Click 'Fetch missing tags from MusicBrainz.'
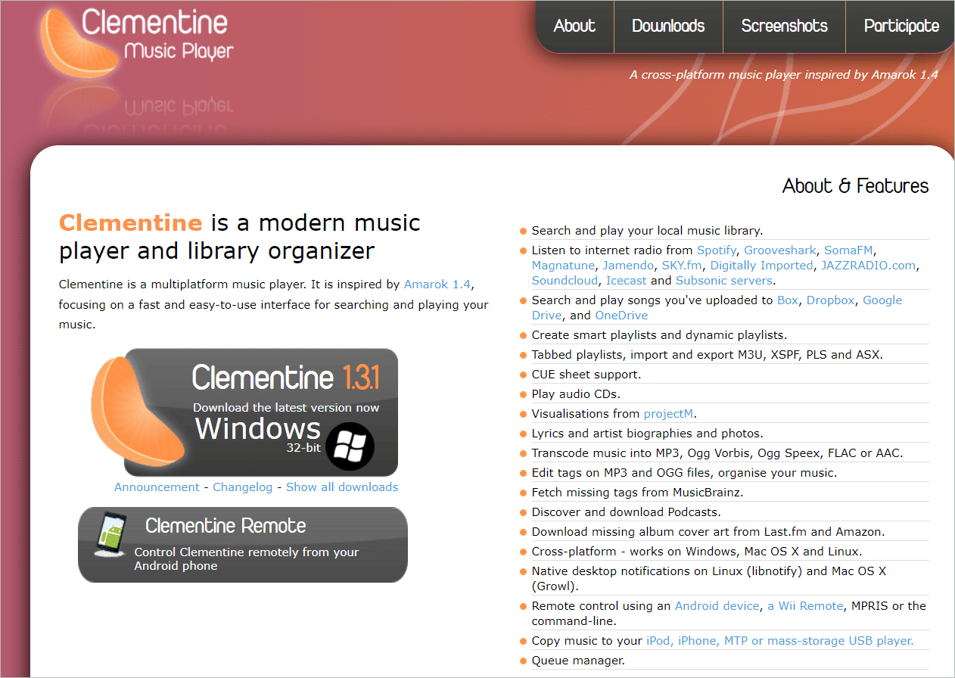This screenshot has width=955, height=678. [x=637, y=493]
